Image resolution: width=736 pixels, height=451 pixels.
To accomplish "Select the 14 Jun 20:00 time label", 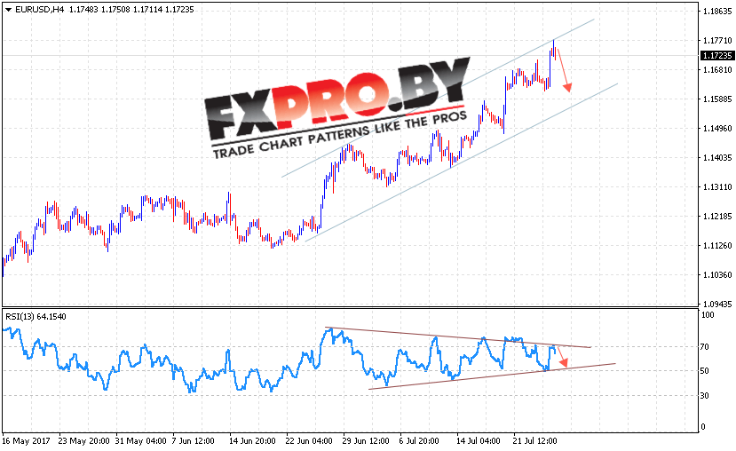I will [252, 441].
